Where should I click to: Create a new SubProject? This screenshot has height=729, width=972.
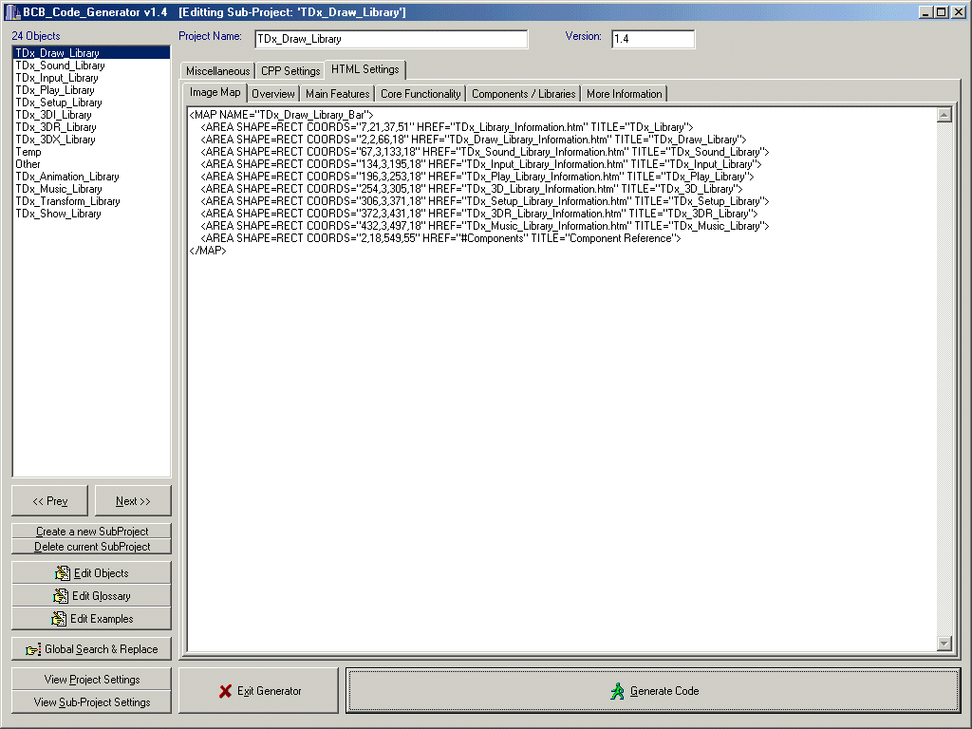coord(91,532)
